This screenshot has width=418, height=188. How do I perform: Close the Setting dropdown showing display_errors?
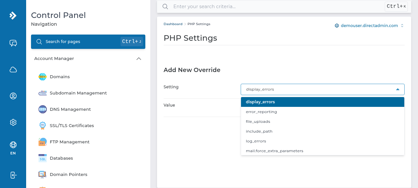point(323,89)
